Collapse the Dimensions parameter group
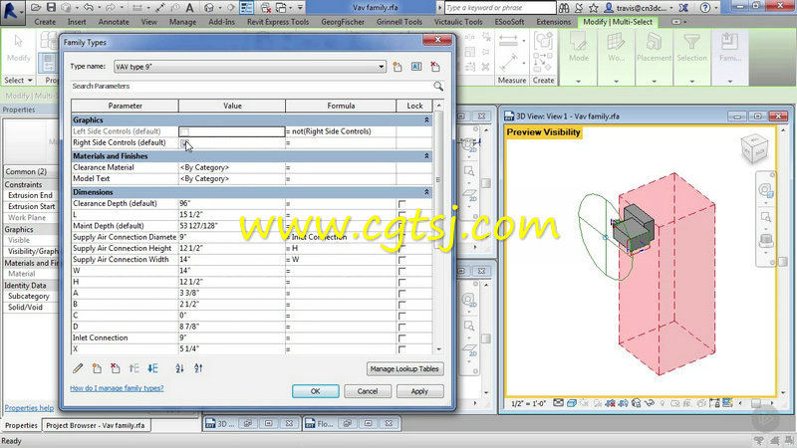 click(x=426, y=192)
